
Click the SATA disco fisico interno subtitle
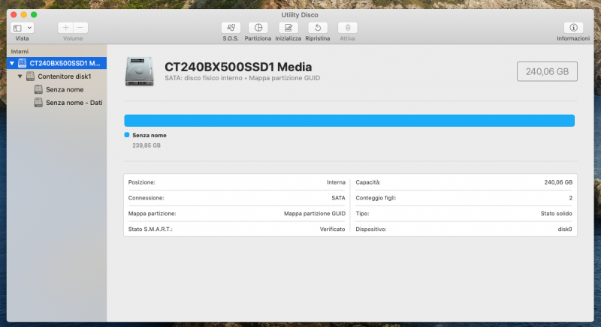(x=242, y=78)
